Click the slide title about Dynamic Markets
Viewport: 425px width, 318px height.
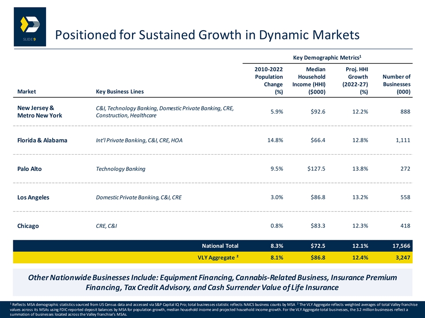(207, 35)
